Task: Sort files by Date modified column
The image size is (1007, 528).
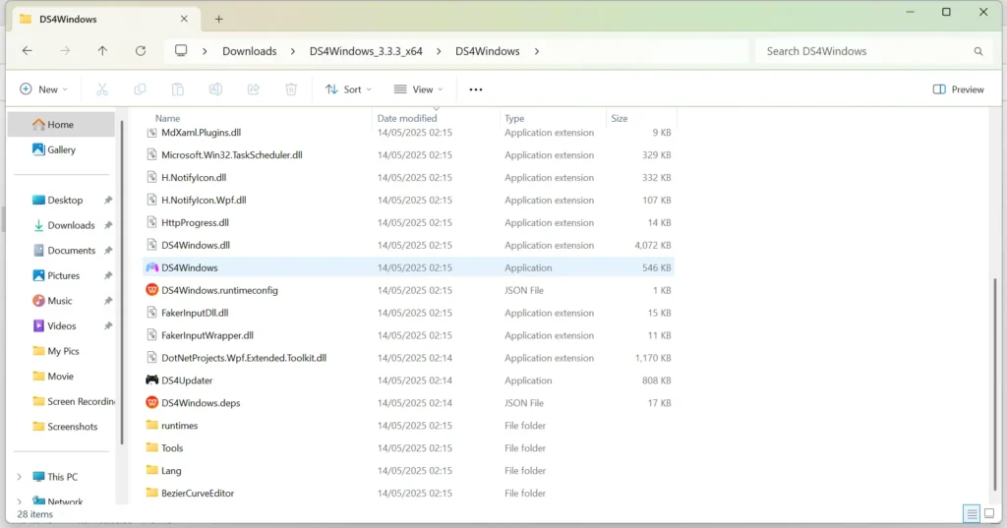Action: [405, 118]
